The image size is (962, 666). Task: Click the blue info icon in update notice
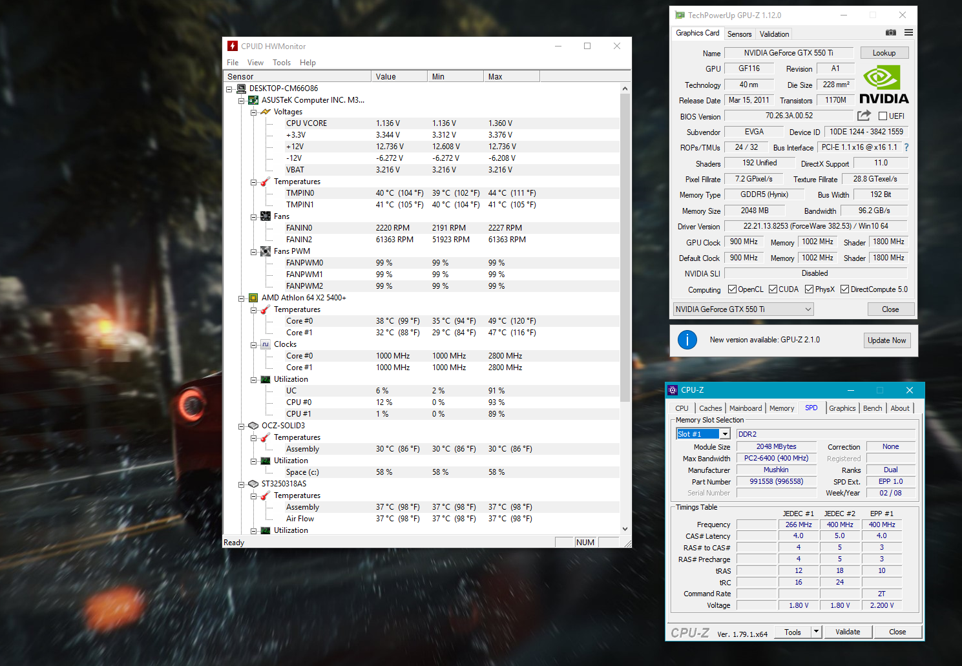coord(687,340)
